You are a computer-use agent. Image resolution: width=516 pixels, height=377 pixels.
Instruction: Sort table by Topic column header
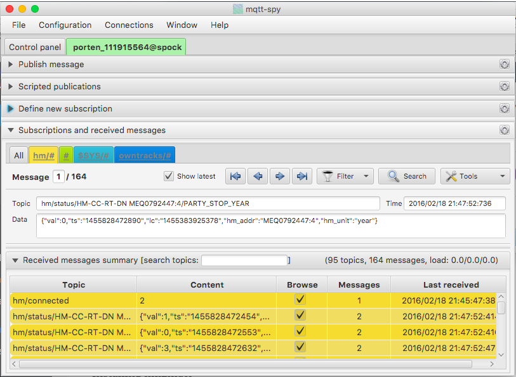pos(74,284)
